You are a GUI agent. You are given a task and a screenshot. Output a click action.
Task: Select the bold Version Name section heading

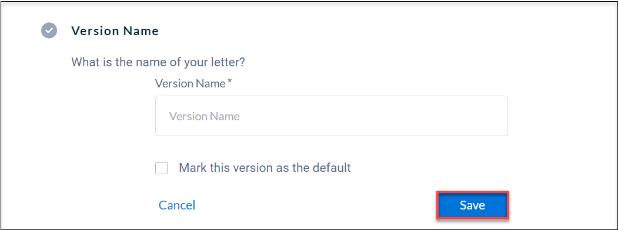pos(115,31)
